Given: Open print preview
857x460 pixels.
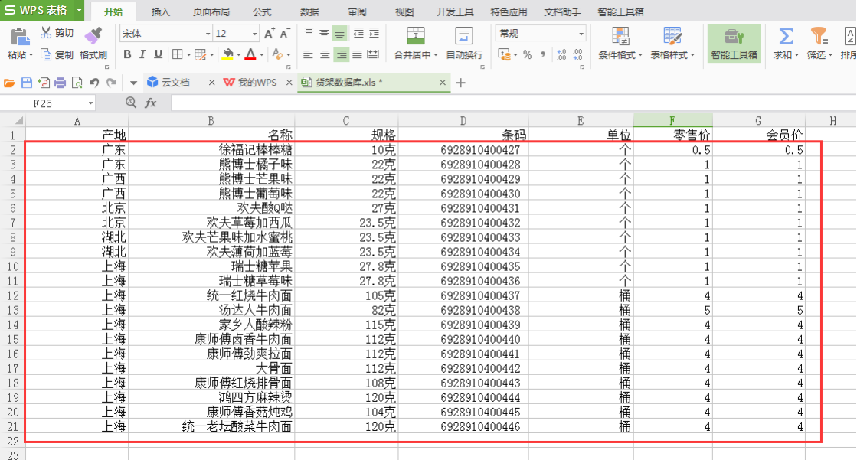Looking at the screenshot, I should click(77, 83).
